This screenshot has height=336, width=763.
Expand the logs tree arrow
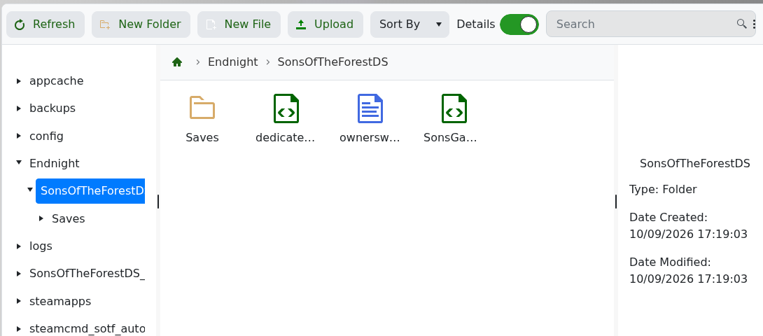click(x=19, y=246)
